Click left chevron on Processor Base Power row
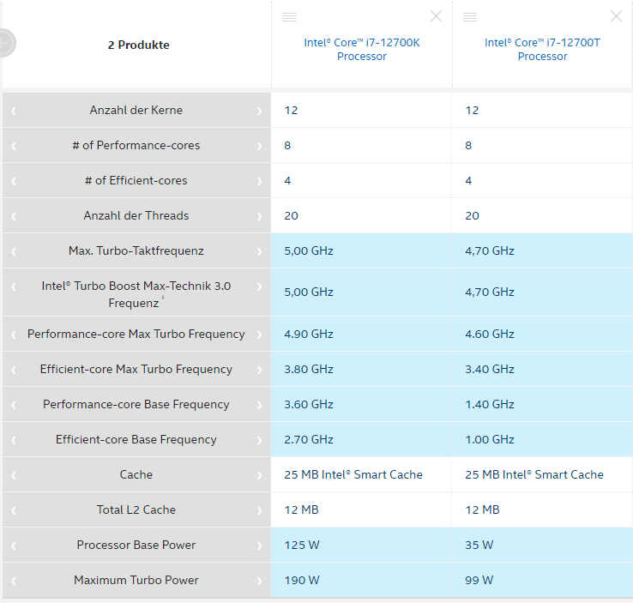633x603 pixels. (x=14, y=546)
